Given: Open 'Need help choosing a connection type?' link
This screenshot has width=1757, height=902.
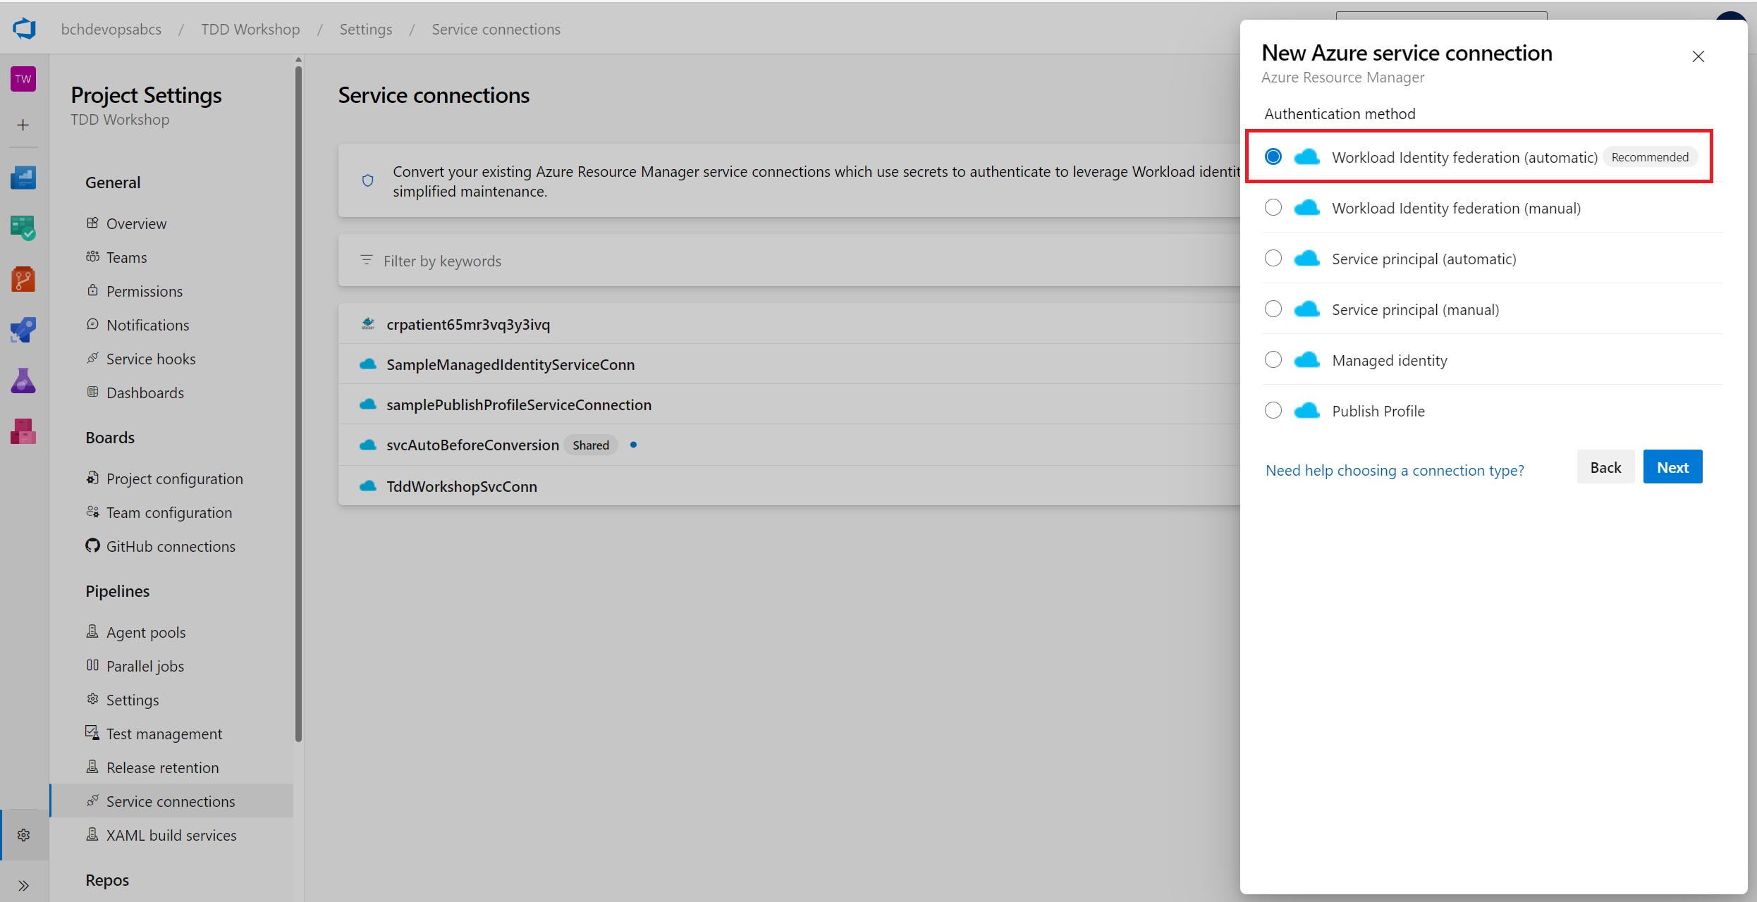Looking at the screenshot, I should 1394,470.
